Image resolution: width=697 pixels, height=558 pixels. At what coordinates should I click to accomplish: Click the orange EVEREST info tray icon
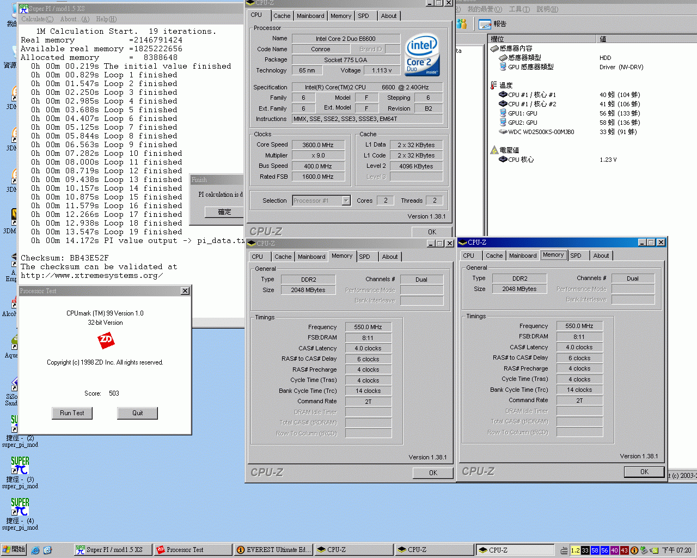pyautogui.click(x=634, y=550)
